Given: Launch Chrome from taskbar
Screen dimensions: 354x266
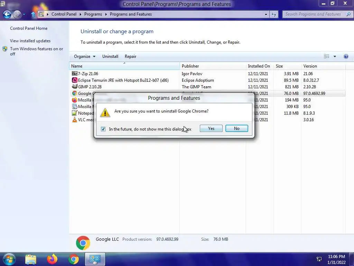Looking at the screenshot, I should [x=74, y=259].
